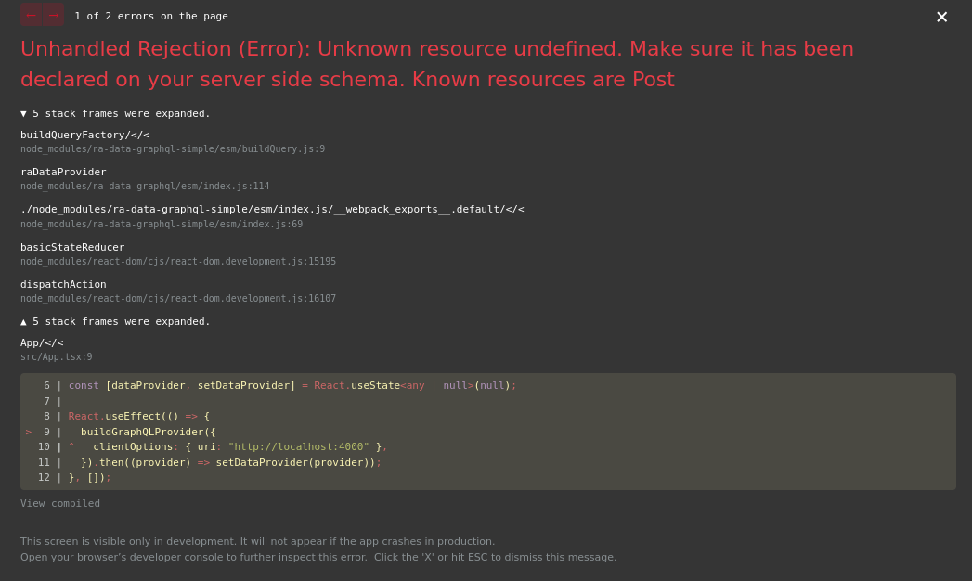Click the highlighted buildGraphQLProvider error line
The width and height of the screenshot is (972, 581).
tap(141, 432)
